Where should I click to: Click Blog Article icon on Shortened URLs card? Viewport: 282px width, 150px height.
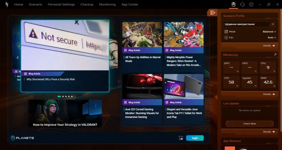pos(25,74)
